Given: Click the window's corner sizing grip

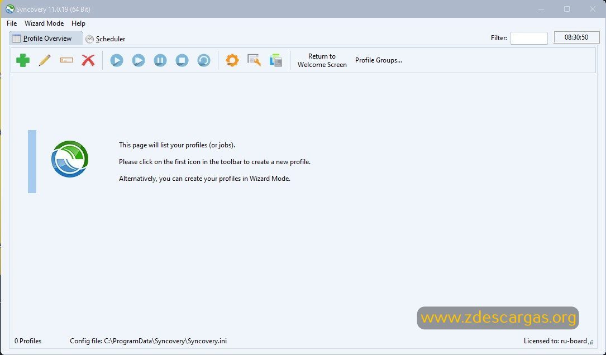Looking at the screenshot, I should click(x=590, y=342).
